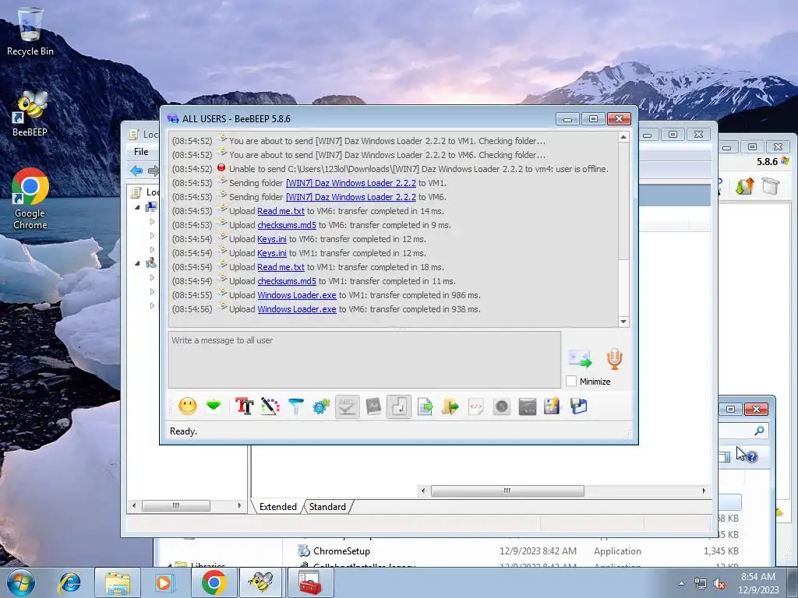798x598 pixels.
Task: Click the red offline error icon in log
Action: click(221, 168)
